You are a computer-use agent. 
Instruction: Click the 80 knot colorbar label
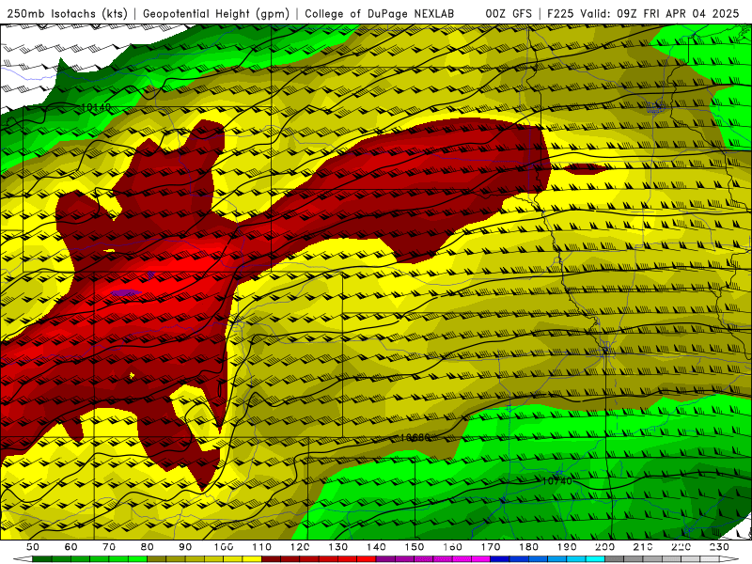(148, 547)
